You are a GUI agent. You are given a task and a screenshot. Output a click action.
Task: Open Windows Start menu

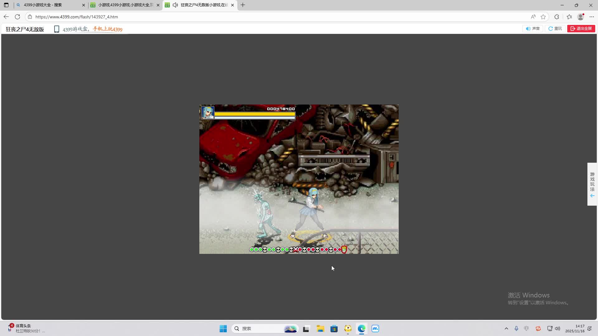(x=223, y=329)
